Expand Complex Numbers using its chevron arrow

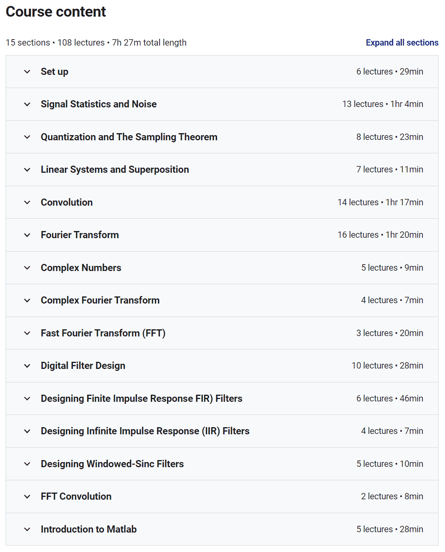27,268
